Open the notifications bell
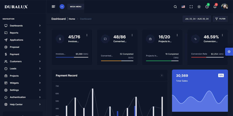The height and width of the screenshot is (116, 233). (x=215, y=7)
